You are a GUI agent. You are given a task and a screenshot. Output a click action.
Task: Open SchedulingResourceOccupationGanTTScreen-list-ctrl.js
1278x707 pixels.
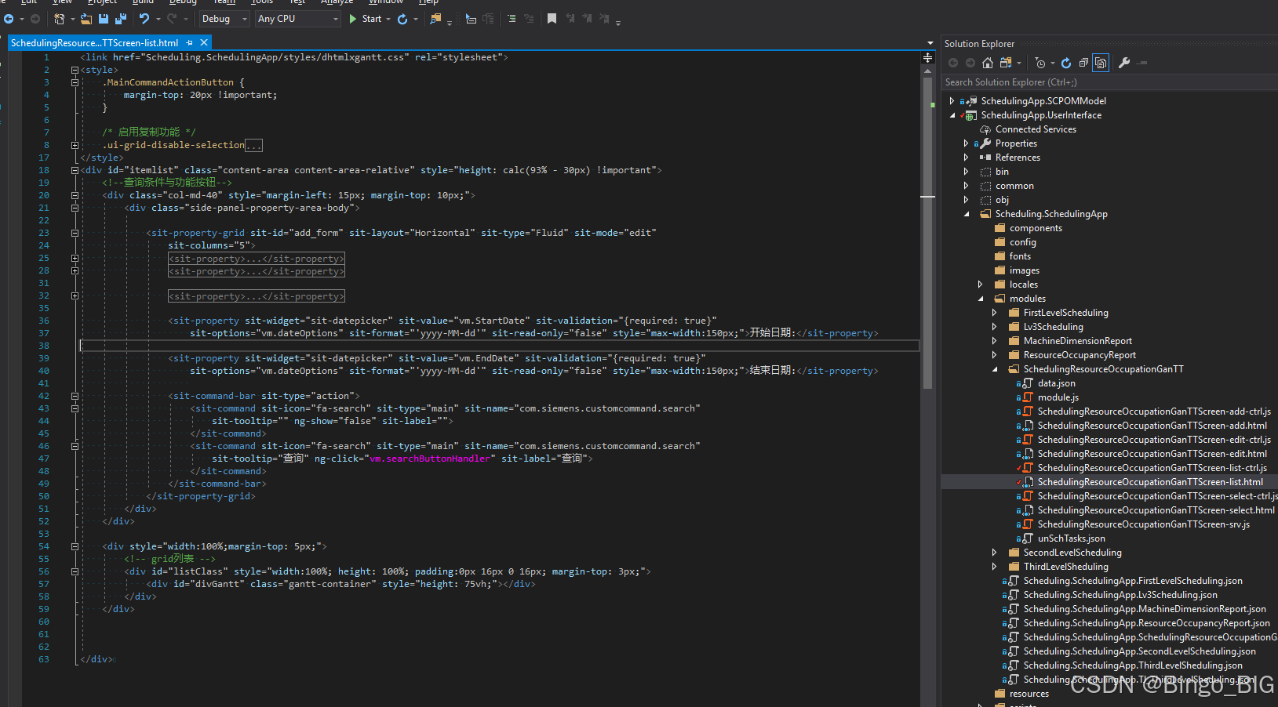point(1152,468)
